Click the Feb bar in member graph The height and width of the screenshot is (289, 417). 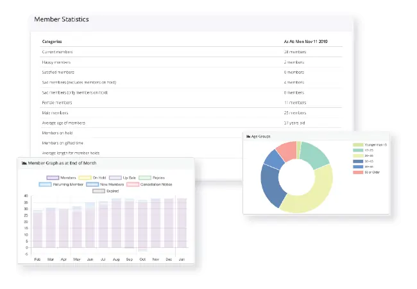click(x=38, y=229)
